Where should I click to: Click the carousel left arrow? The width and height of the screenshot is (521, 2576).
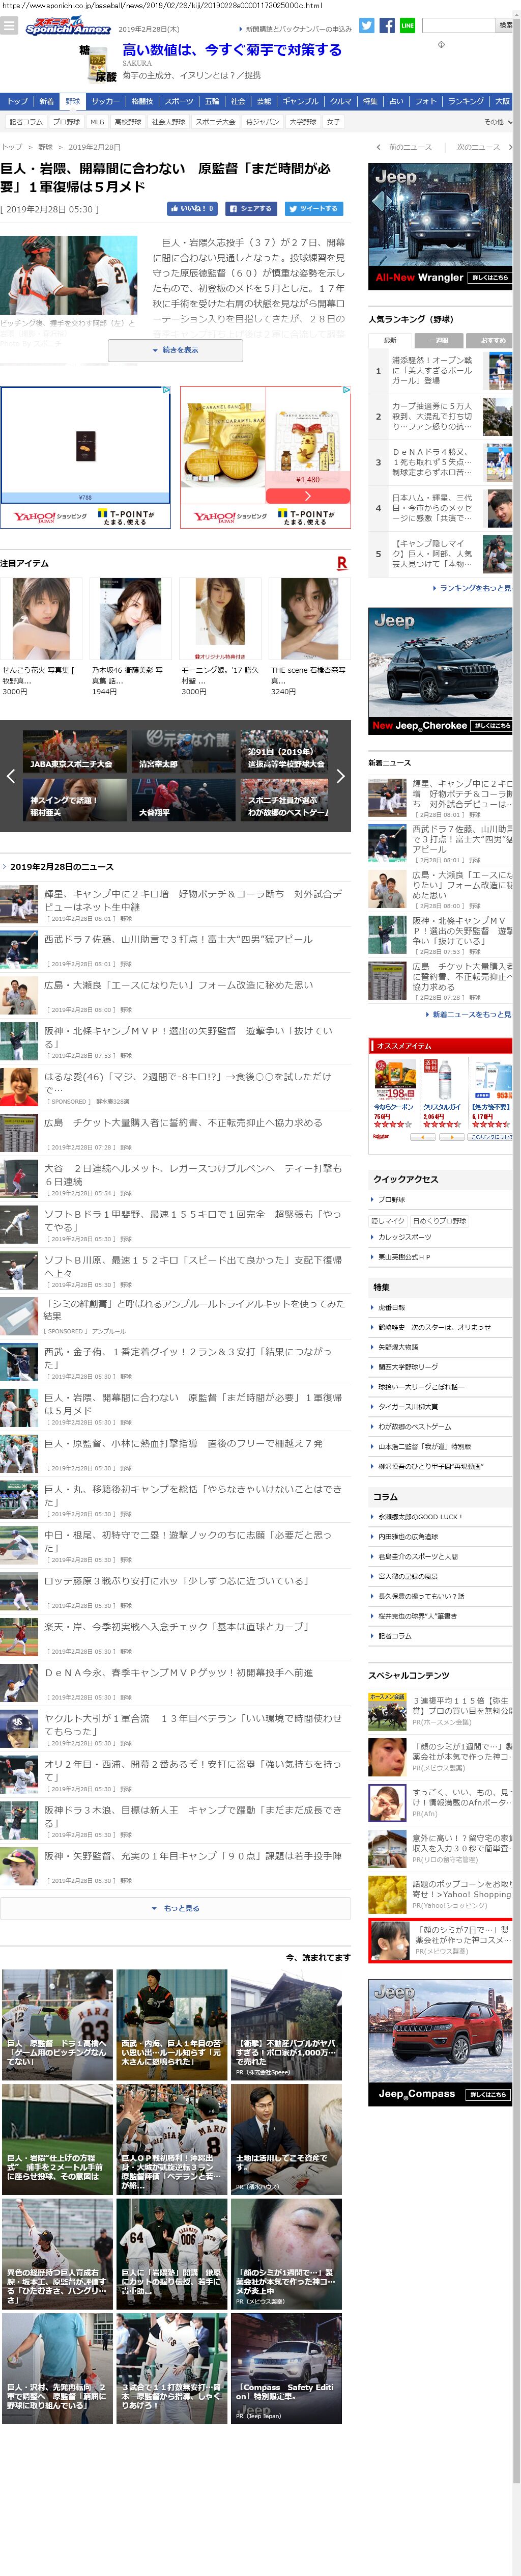pos(10,775)
